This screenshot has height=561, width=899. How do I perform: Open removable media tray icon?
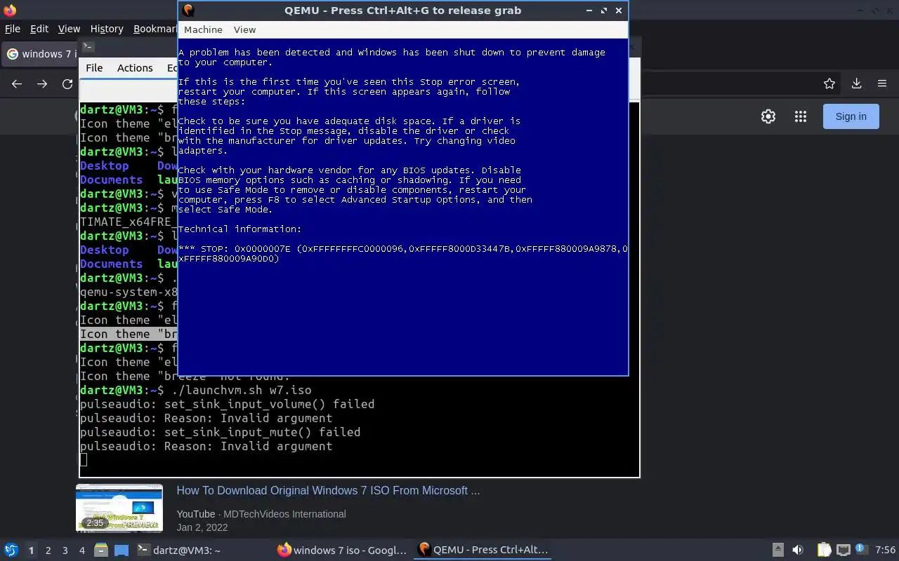click(x=777, y=550)
